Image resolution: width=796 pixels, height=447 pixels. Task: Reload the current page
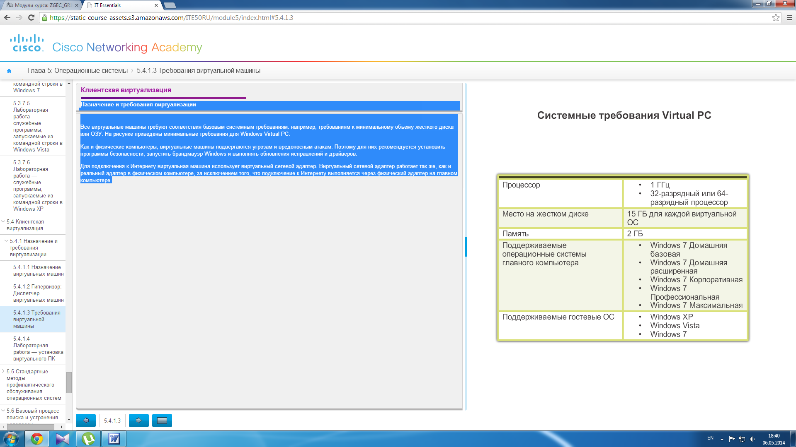(x=31, y=17)
